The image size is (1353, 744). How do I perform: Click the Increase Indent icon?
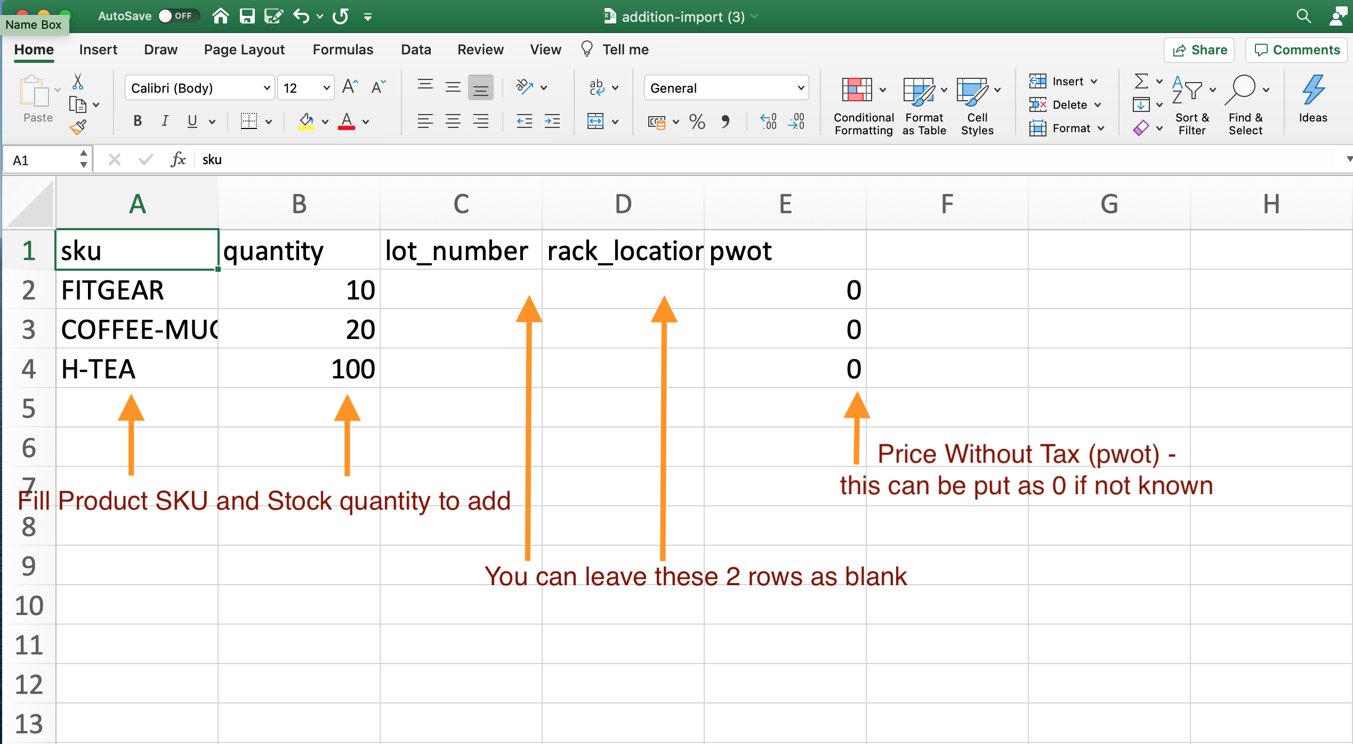click(x=552, y=122)
